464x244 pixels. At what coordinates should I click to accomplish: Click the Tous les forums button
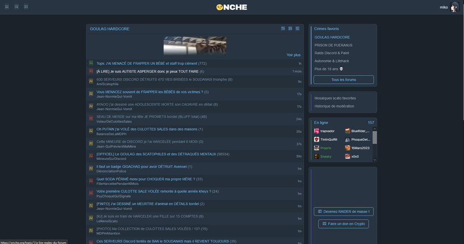coord(343,80)
